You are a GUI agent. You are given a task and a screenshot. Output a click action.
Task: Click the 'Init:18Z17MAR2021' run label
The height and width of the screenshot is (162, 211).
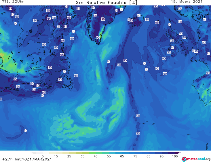click(33, 159)
